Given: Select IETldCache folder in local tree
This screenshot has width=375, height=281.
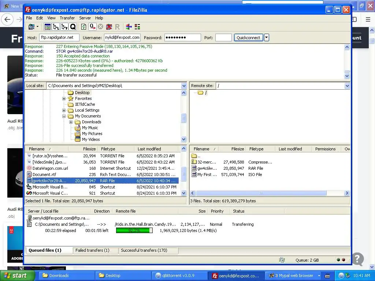Looking at the screenshot, I should 85,104.
